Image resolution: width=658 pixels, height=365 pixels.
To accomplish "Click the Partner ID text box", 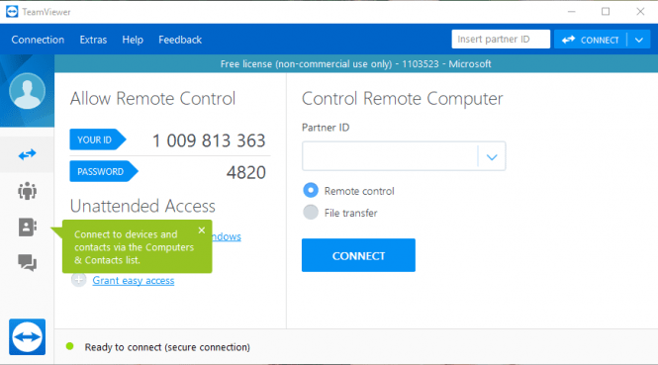I will pyautogui.click(x=390, y=156).
